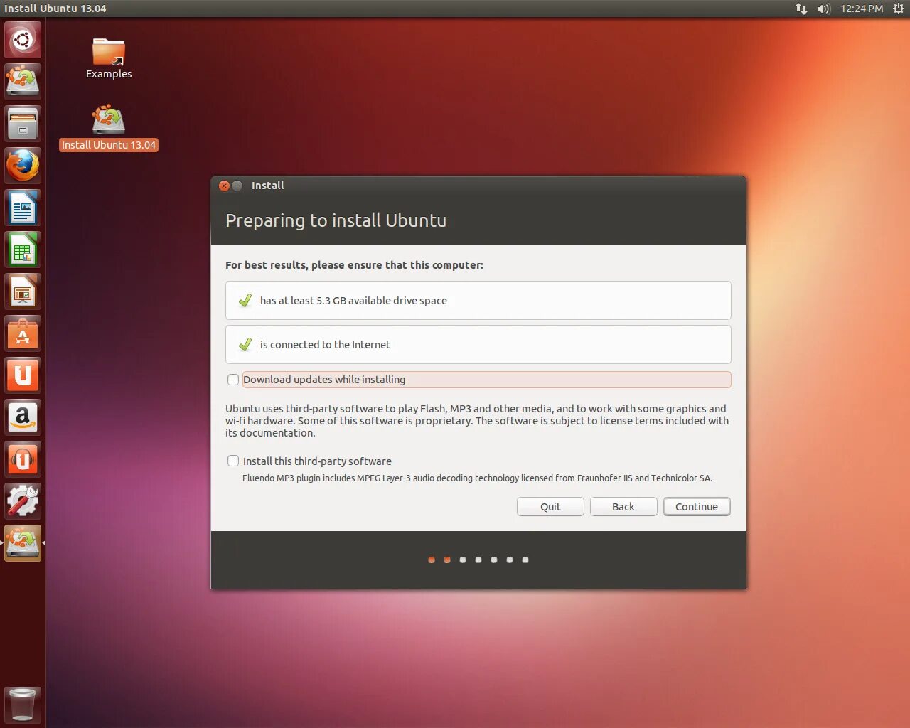
Task: Click the 'Install Ubuntu 13.04' panel title
Action: (x=55, y=9)
